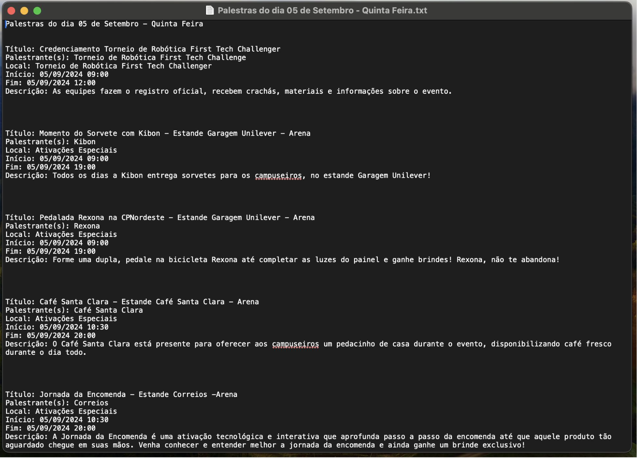Click underlined word 'campuseiros' in the Kibon description

point(278,176)
